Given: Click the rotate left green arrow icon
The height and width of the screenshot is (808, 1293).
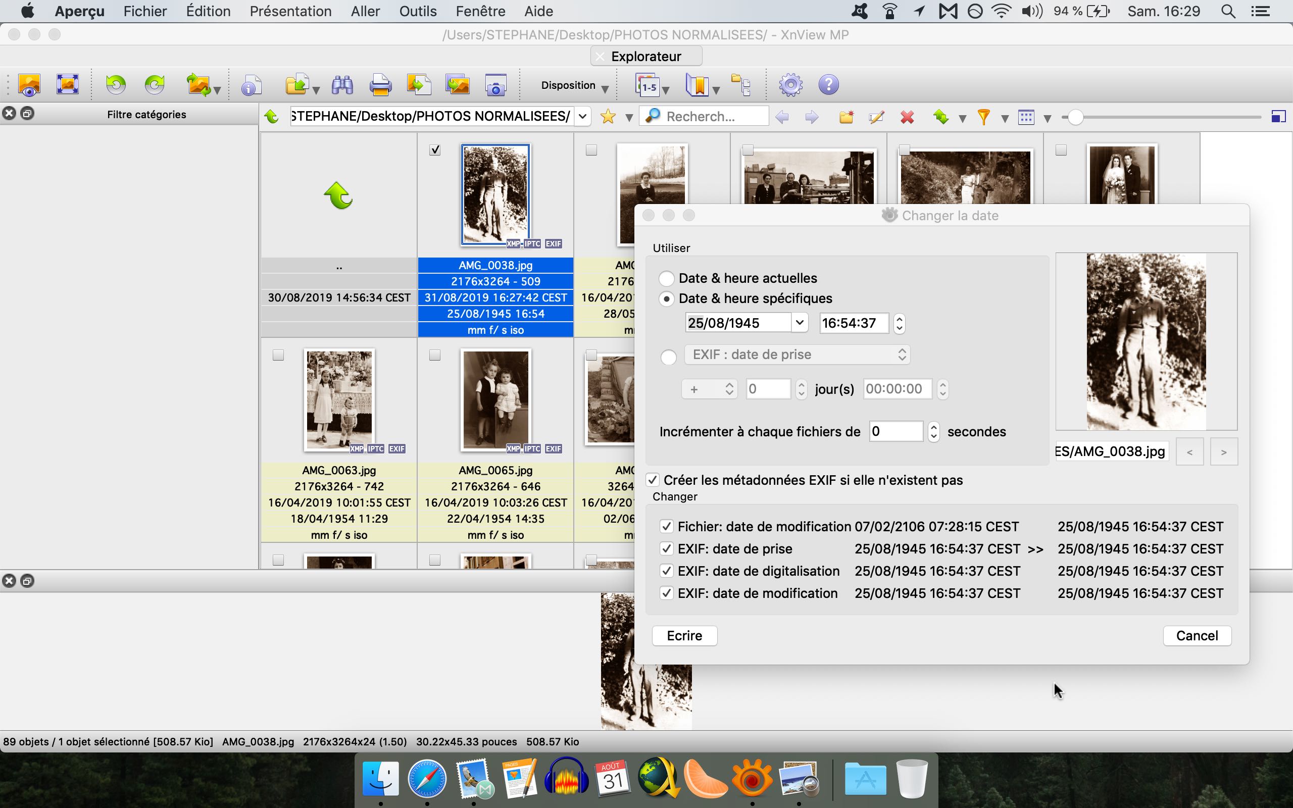Looking at the screenshot, I should pyautogui.click(x=115, y=85).
